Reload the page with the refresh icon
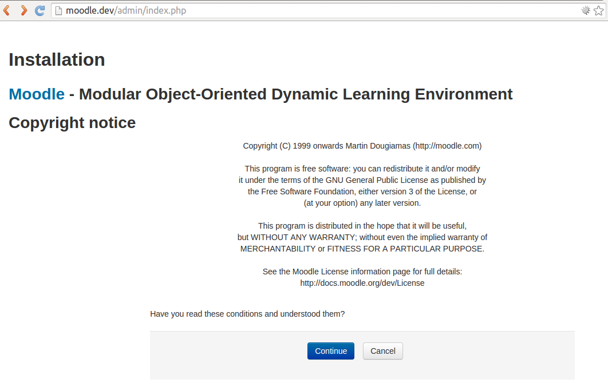 pyautogui.click(x=40, y=10)
